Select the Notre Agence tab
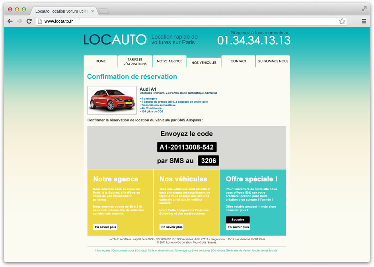 (x=169, y=61)
